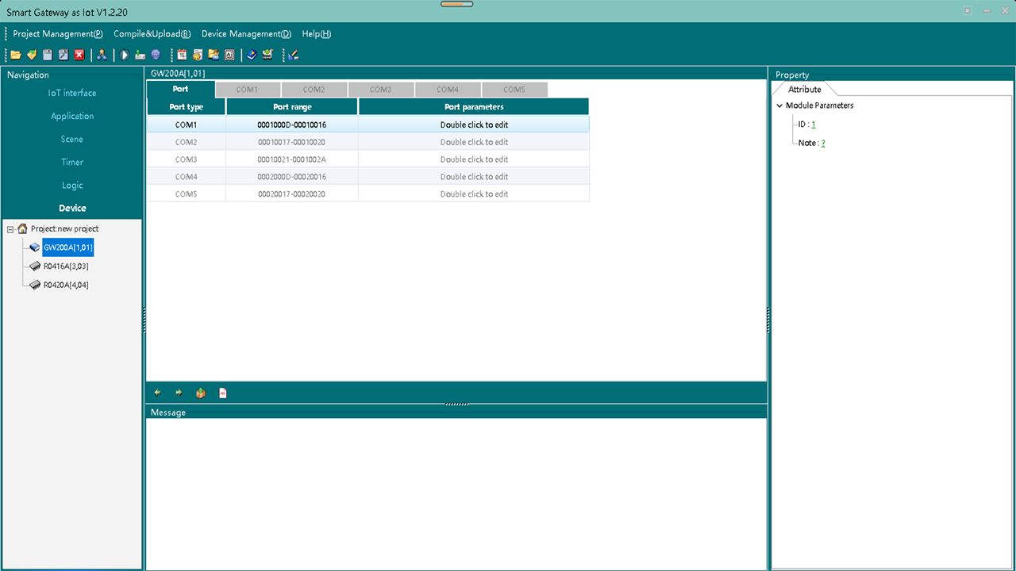1016x571 pixels.
Task: Open the Timer navigation section
Action: coord(72,162)
